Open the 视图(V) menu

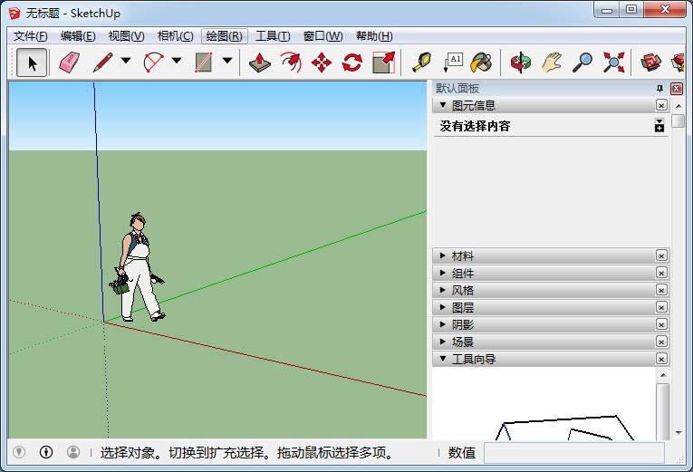pyautogui.click(x=127, y=36)
